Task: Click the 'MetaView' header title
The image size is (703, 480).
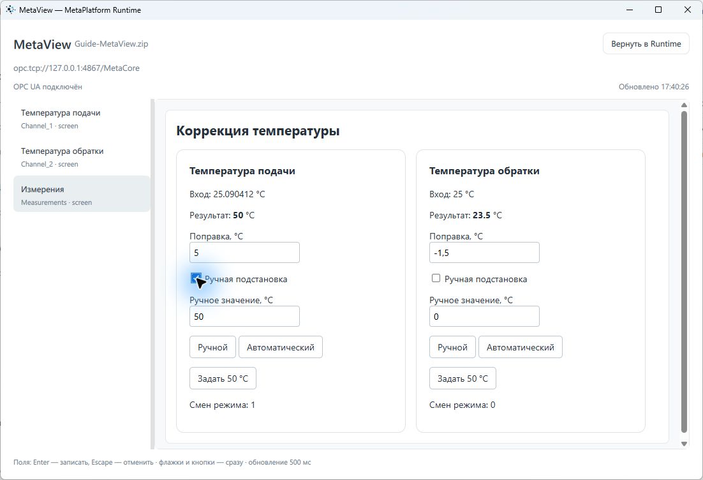Action: point(42,45)
